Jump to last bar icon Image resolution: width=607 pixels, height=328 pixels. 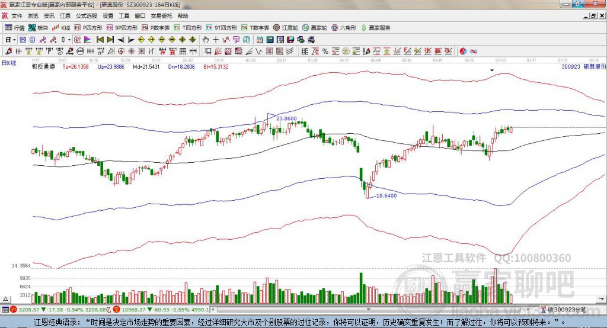pyautogui.click(x=110, y=40)
